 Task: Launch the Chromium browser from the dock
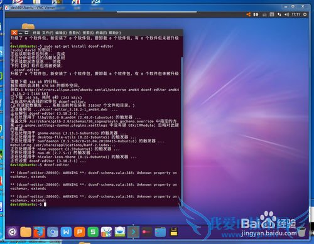pyautogui.click(x=53, y=232)
